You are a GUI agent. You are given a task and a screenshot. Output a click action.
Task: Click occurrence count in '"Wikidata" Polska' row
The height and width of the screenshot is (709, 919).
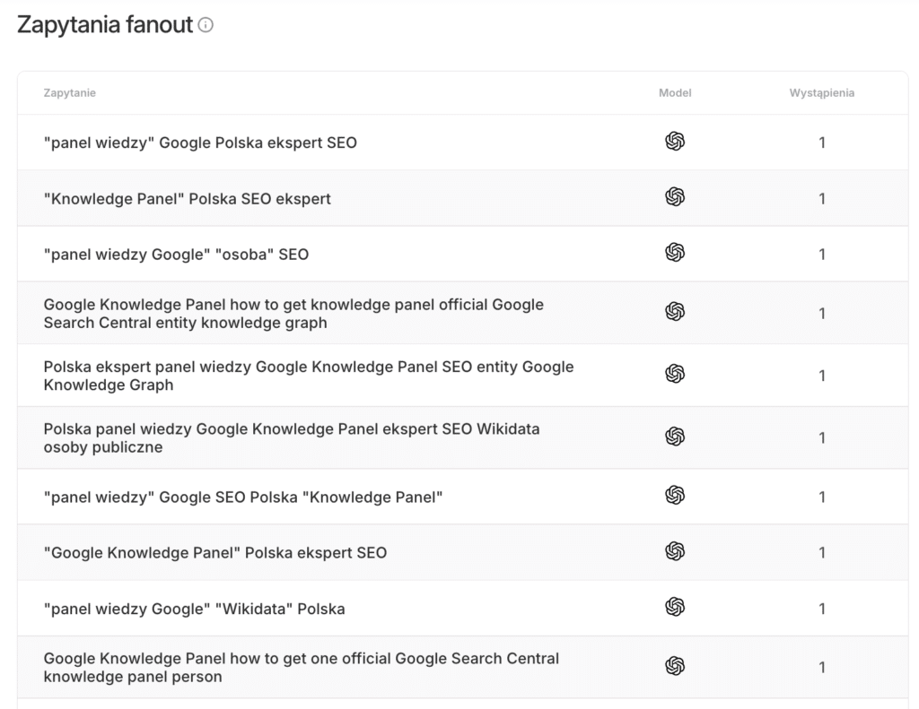(x=822, y=609)
